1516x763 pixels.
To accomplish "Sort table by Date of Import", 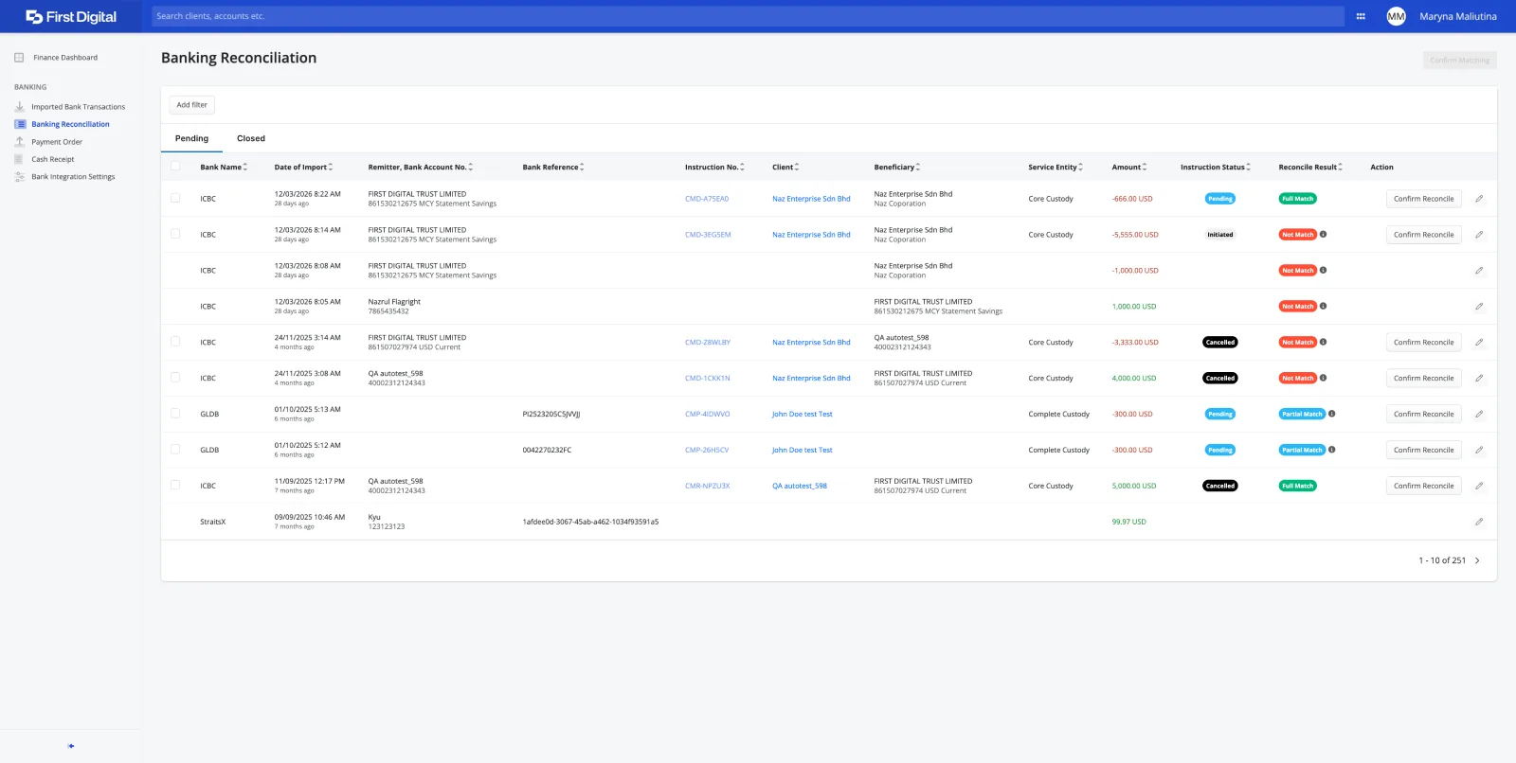I will (x=303, y=168).
